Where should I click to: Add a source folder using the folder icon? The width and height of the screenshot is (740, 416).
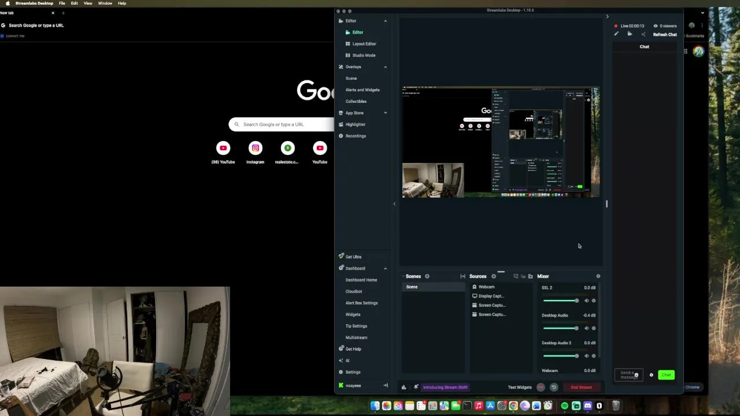530,276
